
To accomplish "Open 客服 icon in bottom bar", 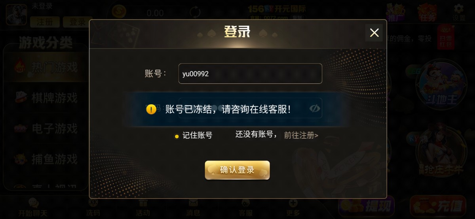I will point(245,208).
